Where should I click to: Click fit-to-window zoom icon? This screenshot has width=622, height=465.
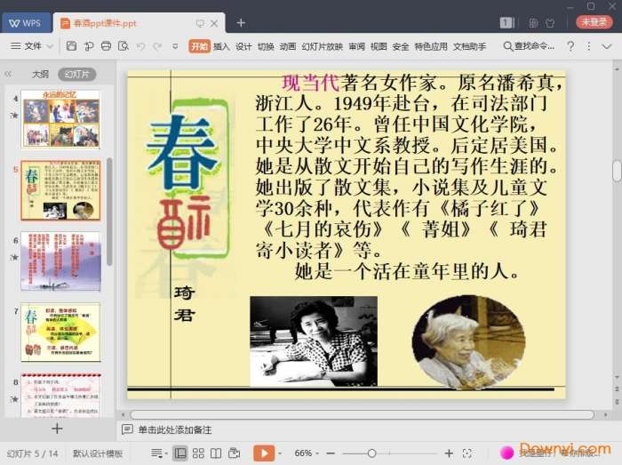point(467,453)
